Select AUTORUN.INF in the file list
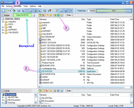Image resolution: width=134 pixels, height=108 pixels. point(48,37)
